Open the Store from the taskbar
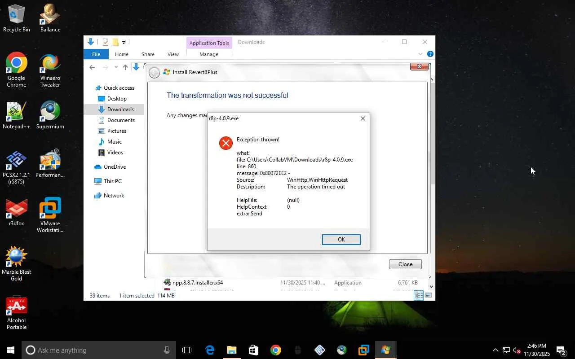This screenshot has width=575, height=359. 254,350
